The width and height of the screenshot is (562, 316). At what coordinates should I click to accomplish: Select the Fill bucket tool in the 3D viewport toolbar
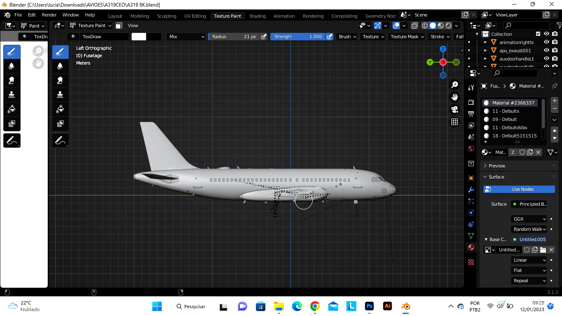point(60,109)
